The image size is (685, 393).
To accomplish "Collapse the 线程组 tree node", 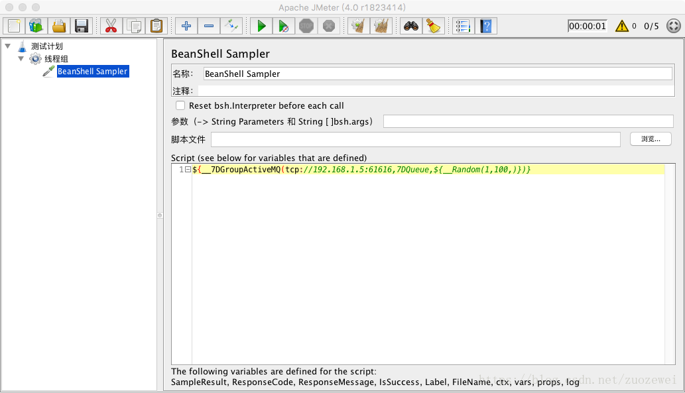I will [x=21, y=58].
